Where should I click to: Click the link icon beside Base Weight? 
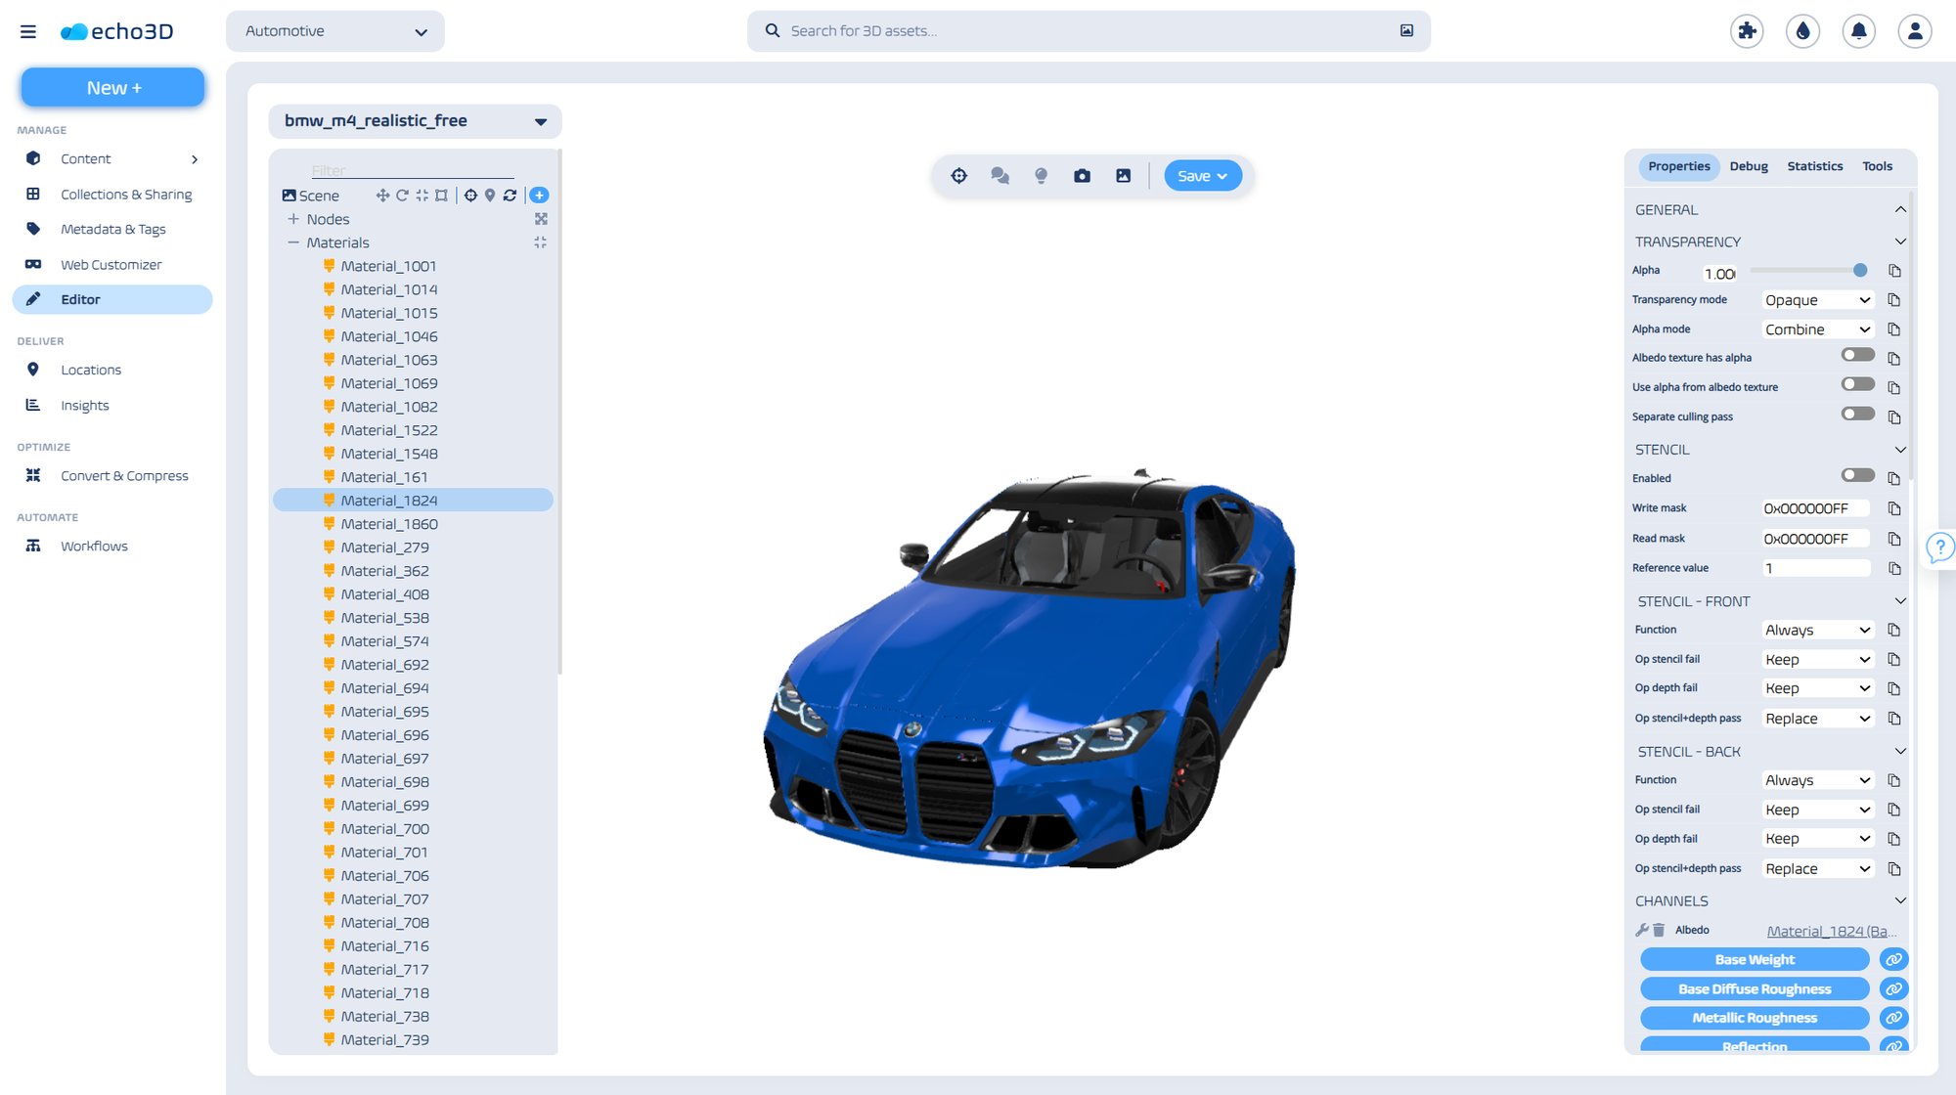1893,960
